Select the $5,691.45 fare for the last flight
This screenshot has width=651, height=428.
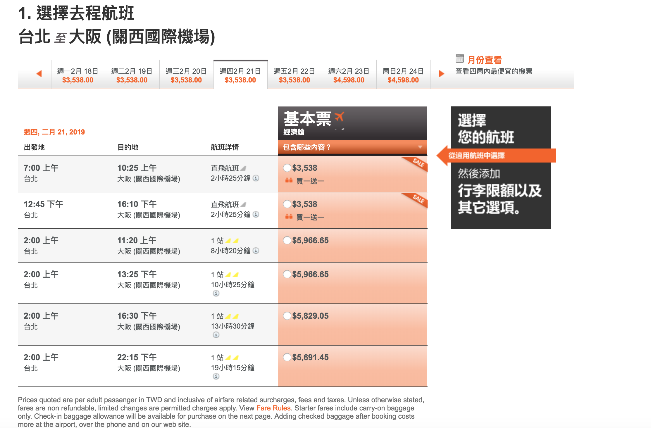287,357
